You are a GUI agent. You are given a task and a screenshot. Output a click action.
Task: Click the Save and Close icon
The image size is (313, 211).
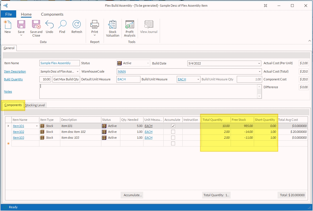[36, 25]
